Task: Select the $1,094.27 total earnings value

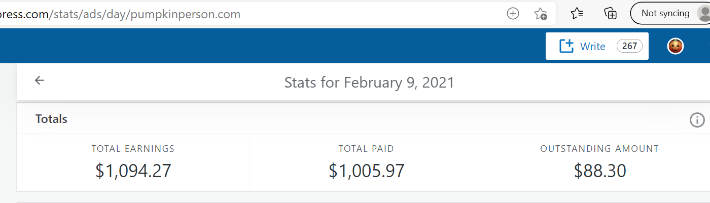Action: tap(133, 171)
